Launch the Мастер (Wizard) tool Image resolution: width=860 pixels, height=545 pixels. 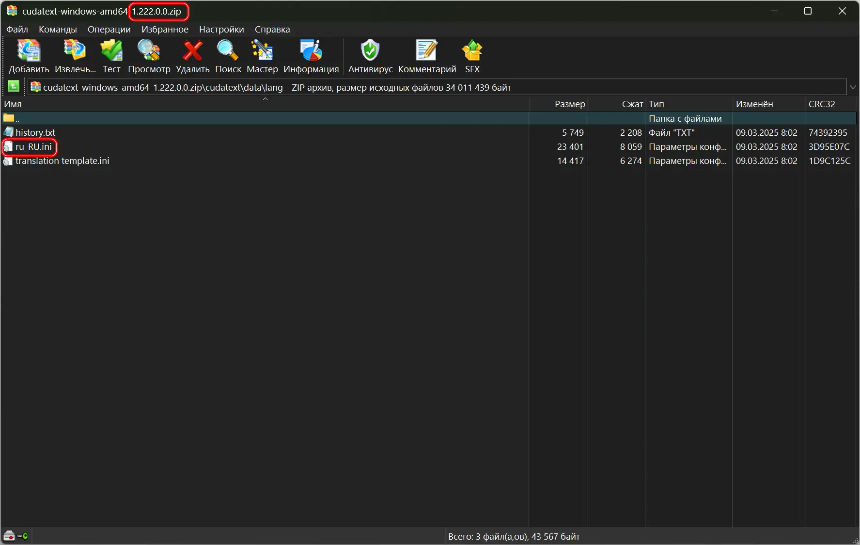262,50
